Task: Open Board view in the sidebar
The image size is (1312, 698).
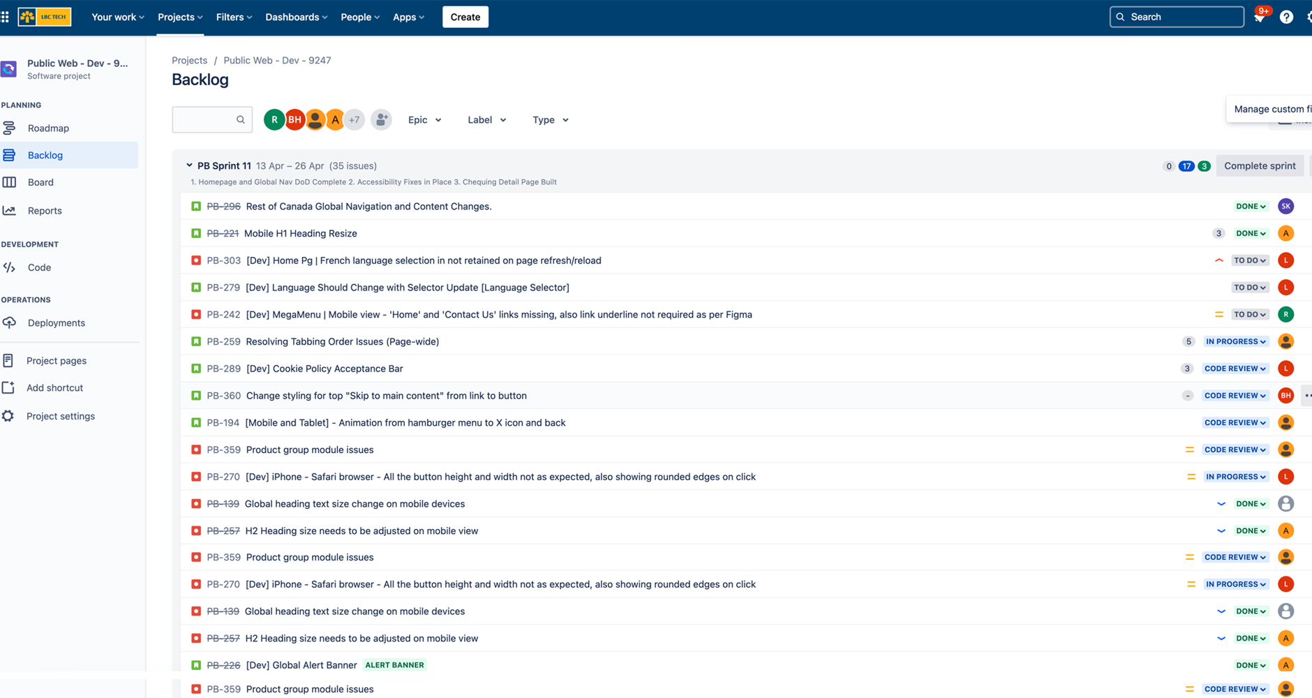Action: [40, 182]
